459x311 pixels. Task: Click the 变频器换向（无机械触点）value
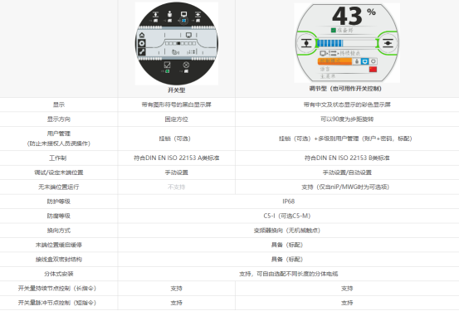pyautogui.click(x=287, y=231)
